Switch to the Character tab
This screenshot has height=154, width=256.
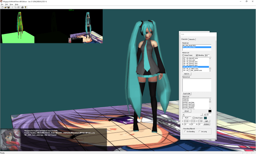[184, 39]
